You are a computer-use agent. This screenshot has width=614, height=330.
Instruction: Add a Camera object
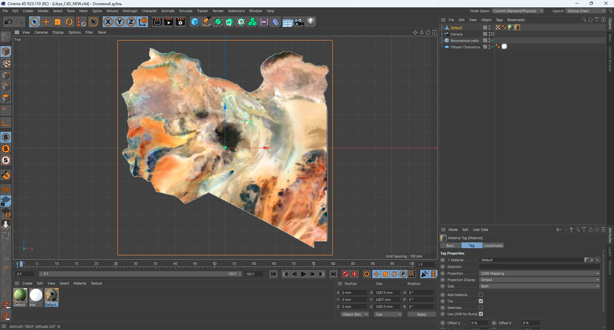click(x=299, y=22)
